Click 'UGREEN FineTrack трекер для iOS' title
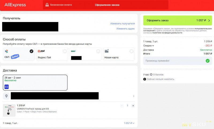 click(33, 109)
